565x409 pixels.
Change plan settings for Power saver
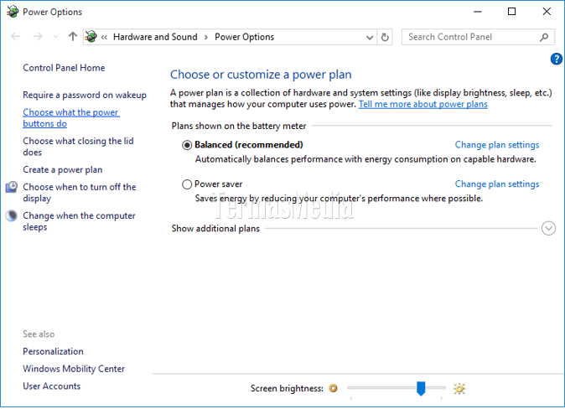[497, 184]
